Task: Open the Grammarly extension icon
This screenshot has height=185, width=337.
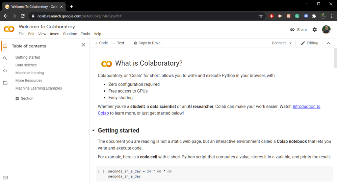Action: (x=297, y=16)
